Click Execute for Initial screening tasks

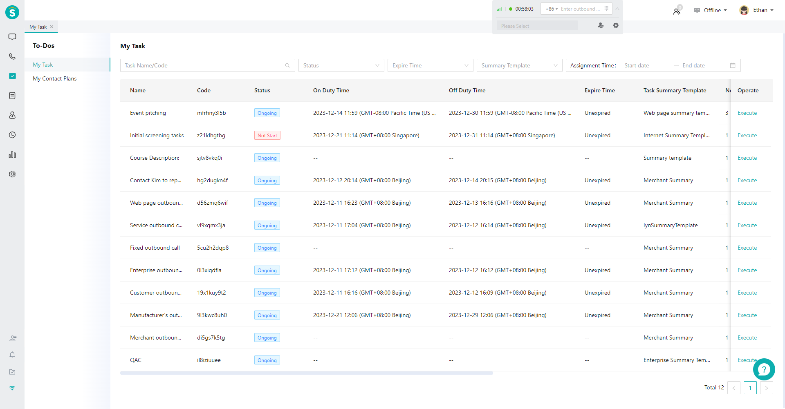pos(747,135)
